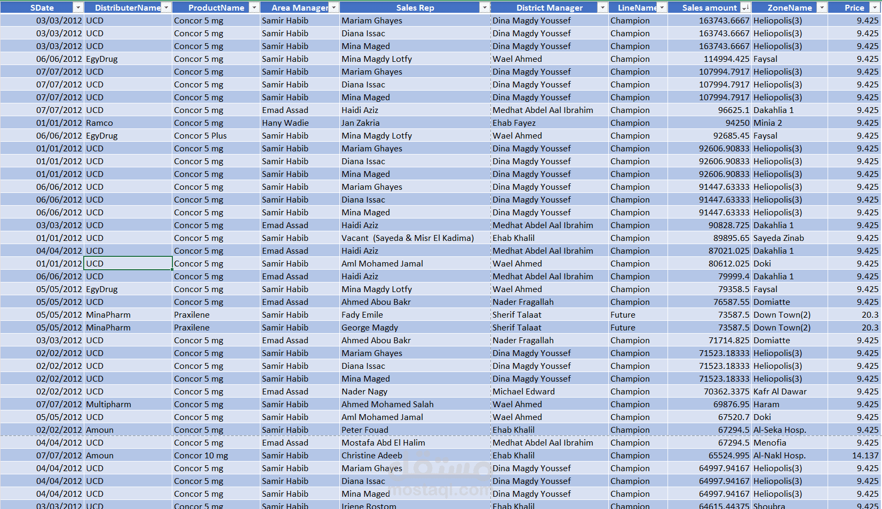Click the Nader Nagy sales rep cell
This screenshot has width=882, height=509.
pyautogui.click(x=415, y=391)
